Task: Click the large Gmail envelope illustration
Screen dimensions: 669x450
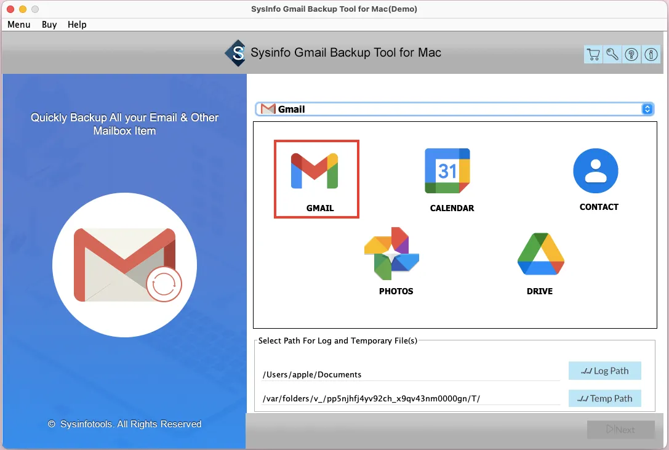Action: coord(124,265)
